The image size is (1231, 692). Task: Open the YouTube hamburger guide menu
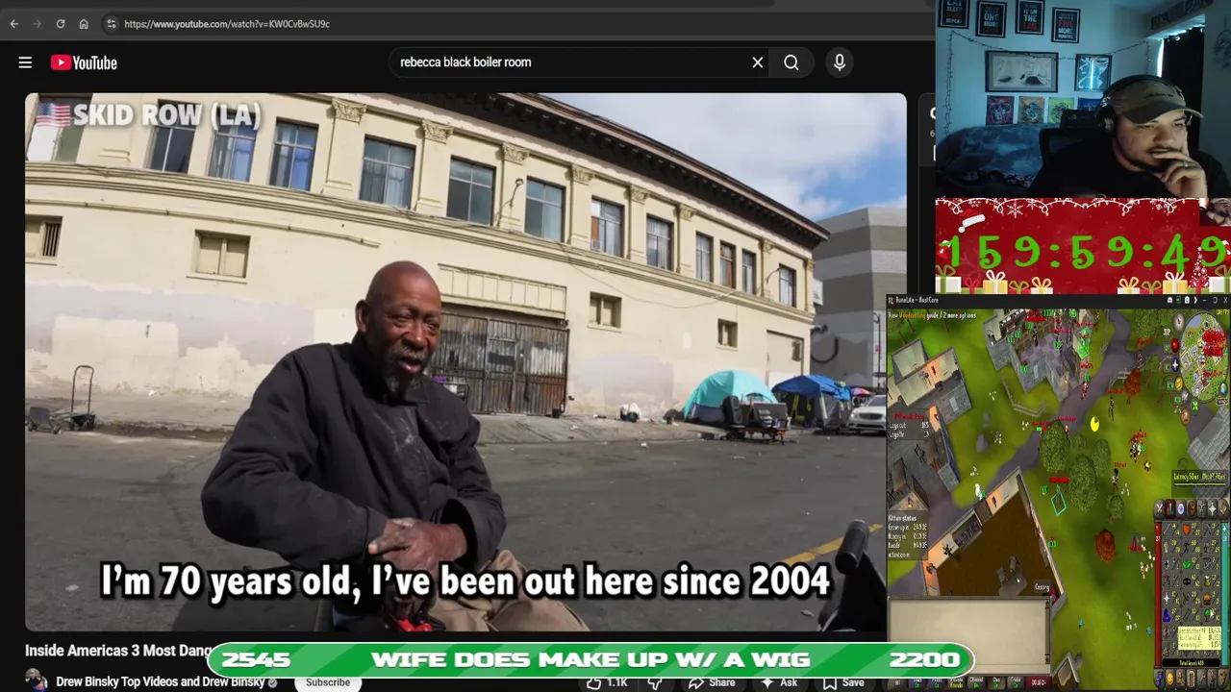pos(25,62)
